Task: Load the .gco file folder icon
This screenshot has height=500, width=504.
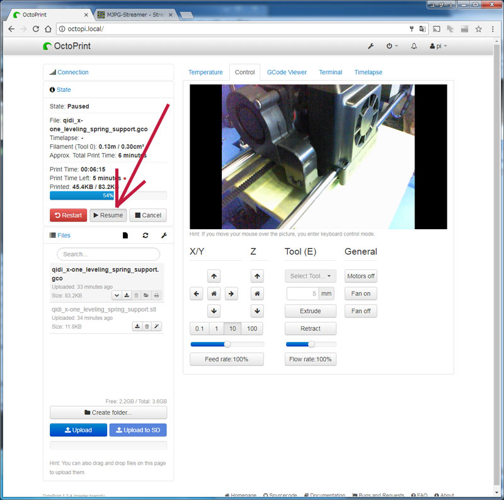Action: (x=146, y=295)
